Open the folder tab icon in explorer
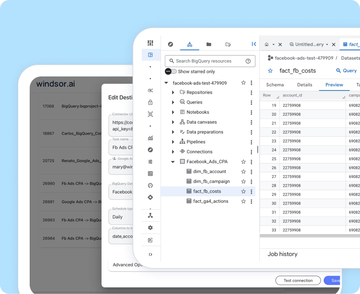360x294 pixels. click(x=209, y=44)
